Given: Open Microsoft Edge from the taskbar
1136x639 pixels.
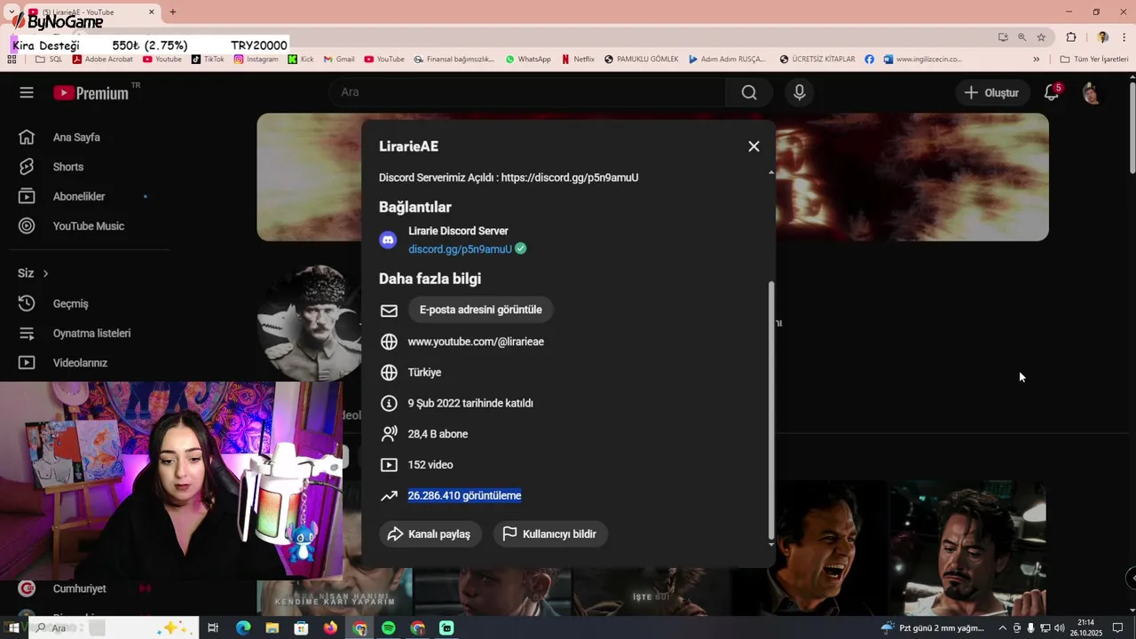Looking at the screenshot, I should pyautogui.click(x=243, y=628).
